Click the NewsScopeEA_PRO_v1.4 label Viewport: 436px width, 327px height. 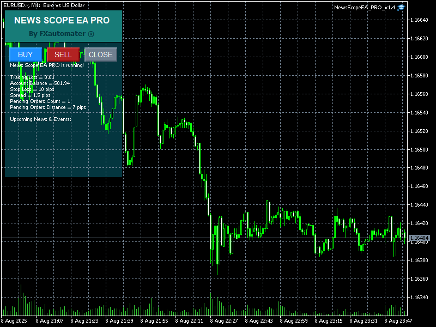(364, 7)
